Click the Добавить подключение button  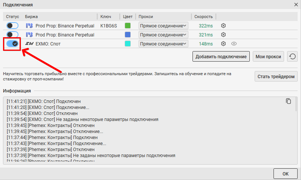point(221,57)
